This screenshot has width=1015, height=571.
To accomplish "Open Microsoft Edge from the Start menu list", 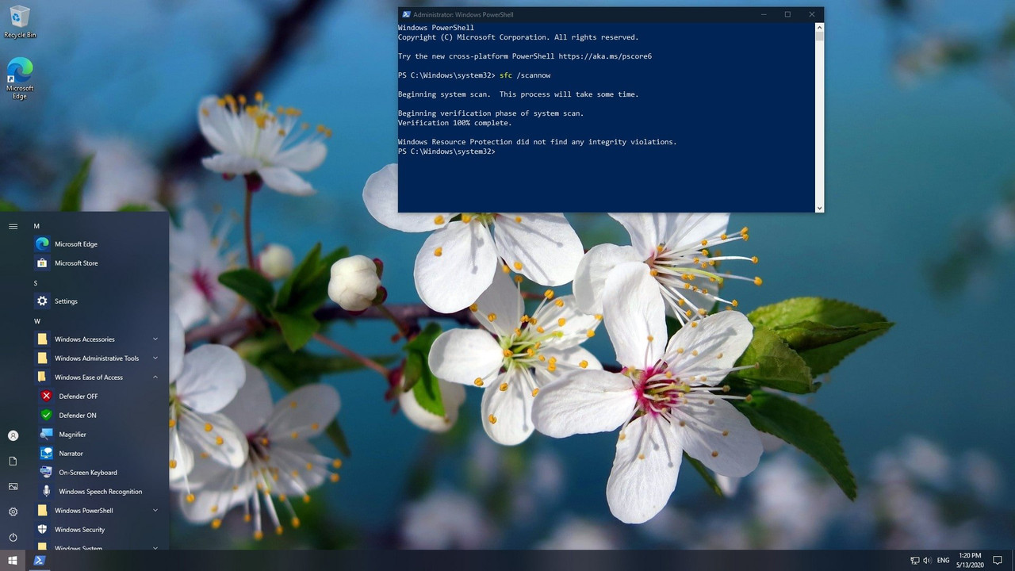I will tap(75, 243).
